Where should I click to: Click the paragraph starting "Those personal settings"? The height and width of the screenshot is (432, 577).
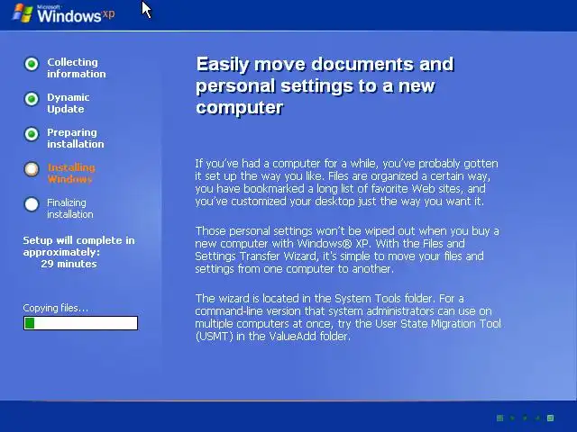click(x=347, y=250)
